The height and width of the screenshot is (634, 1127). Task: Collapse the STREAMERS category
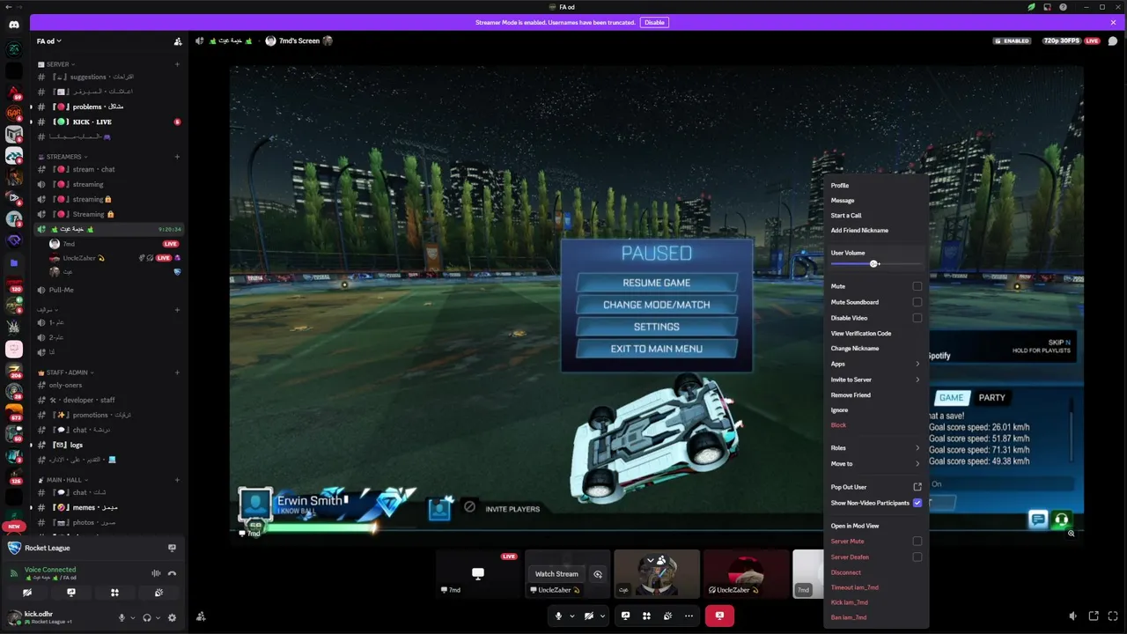(63, 157)
